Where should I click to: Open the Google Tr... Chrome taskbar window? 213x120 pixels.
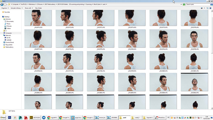click(65, 118)
